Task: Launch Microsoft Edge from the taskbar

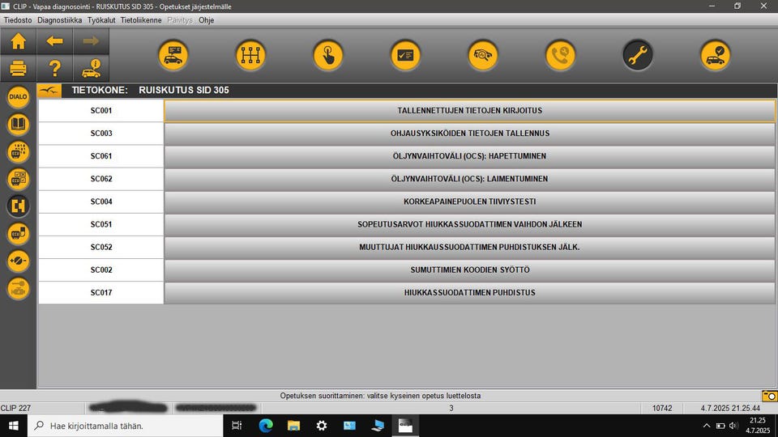Action: pyautogui.click(x=266, y=426)
